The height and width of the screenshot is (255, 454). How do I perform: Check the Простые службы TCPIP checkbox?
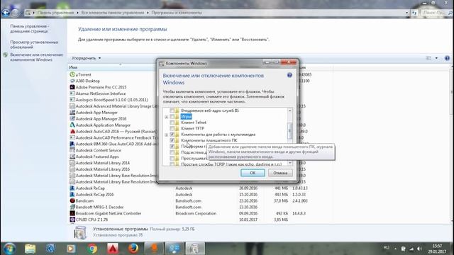(172, 164)
